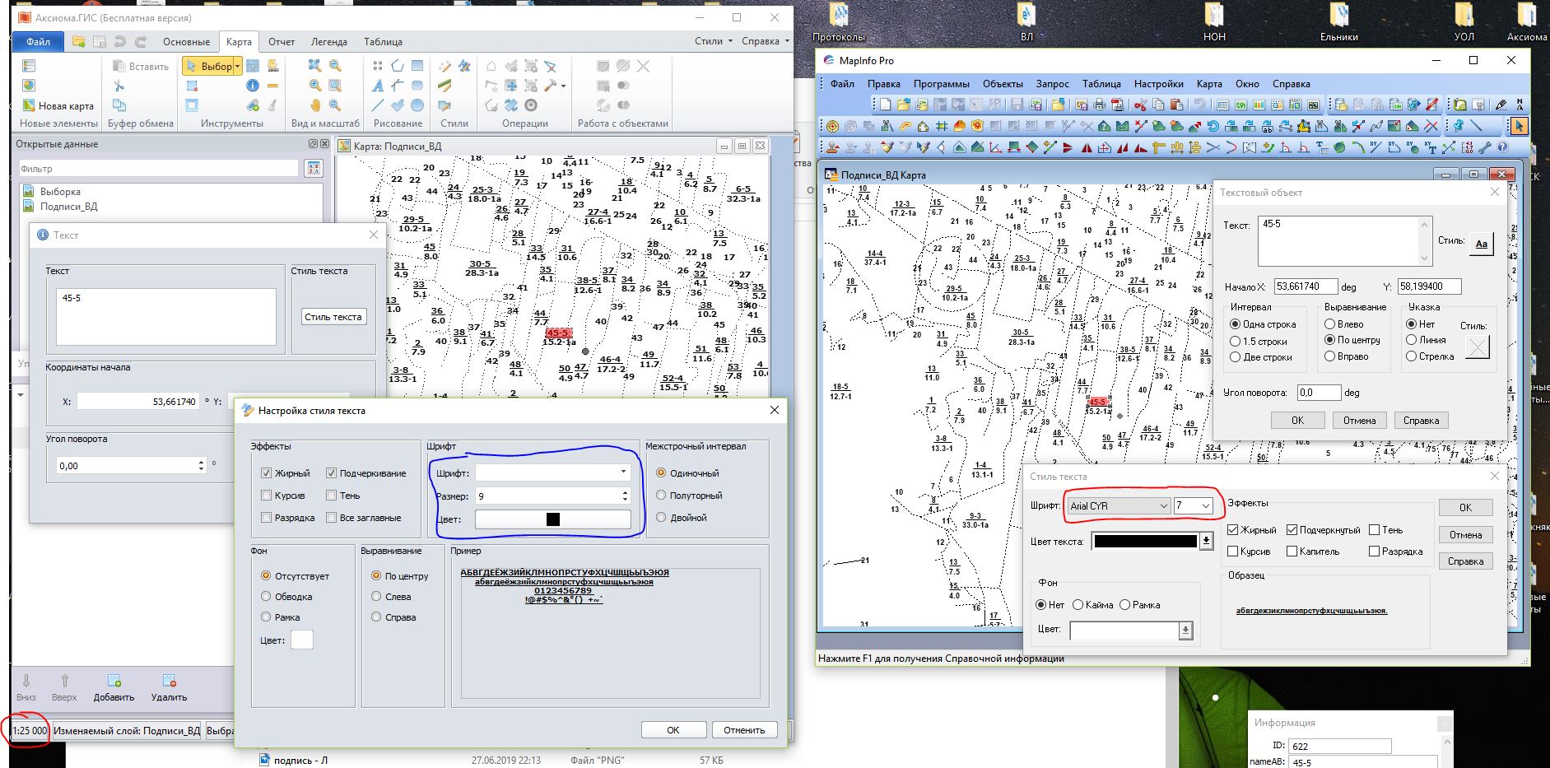
Task: Pick the text drawing tool in Рисование
Action: pyautogui.click(x=377, y=85)
